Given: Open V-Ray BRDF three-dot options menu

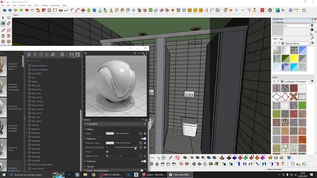Looking at the screenshot, I should coord(145,124).
